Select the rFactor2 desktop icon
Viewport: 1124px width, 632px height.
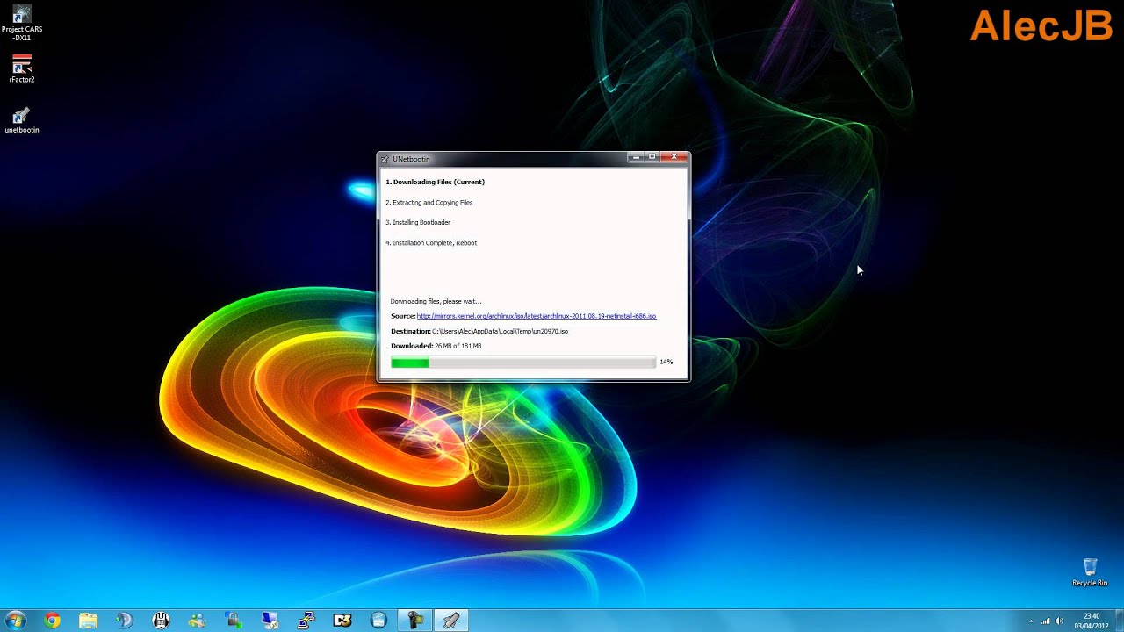[x=22, y=69]
